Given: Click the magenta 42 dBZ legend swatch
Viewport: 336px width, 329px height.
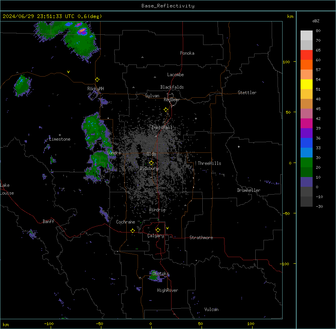Looking at the screenshot, I should [306, 123].
